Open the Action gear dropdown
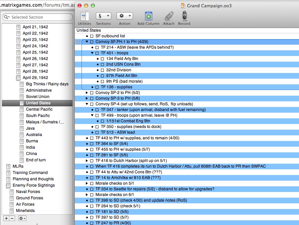Image resolution: width=299 pixels, height=225 pixels. [x=125, y=16]
